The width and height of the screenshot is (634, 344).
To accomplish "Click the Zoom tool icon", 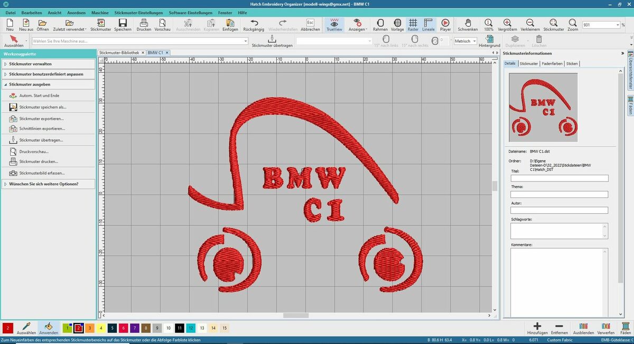I will click(573, 25).
